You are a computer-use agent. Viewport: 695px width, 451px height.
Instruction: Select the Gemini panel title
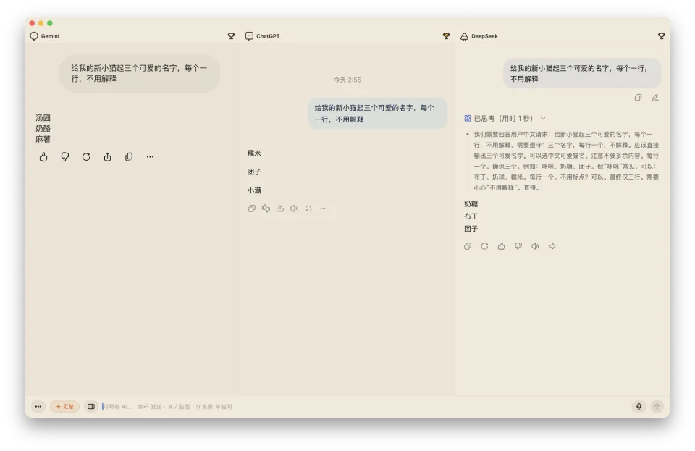coord(50,36)
